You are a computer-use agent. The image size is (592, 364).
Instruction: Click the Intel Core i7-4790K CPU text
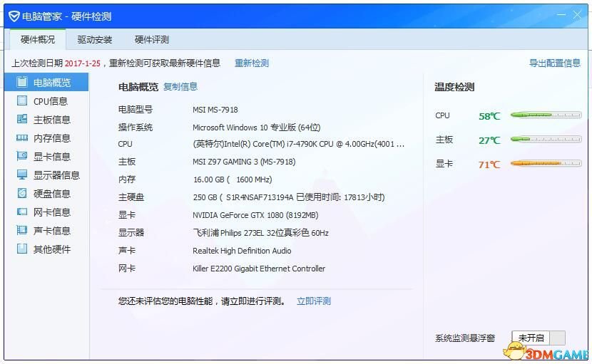pyautogui.click(x=299, y=144)
